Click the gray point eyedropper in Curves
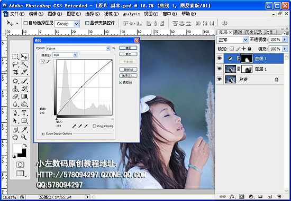291x201 pixels. 80,126
